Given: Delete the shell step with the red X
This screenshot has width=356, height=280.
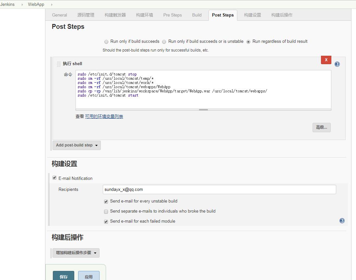Looking at the screenshot, I should (326, 60).
